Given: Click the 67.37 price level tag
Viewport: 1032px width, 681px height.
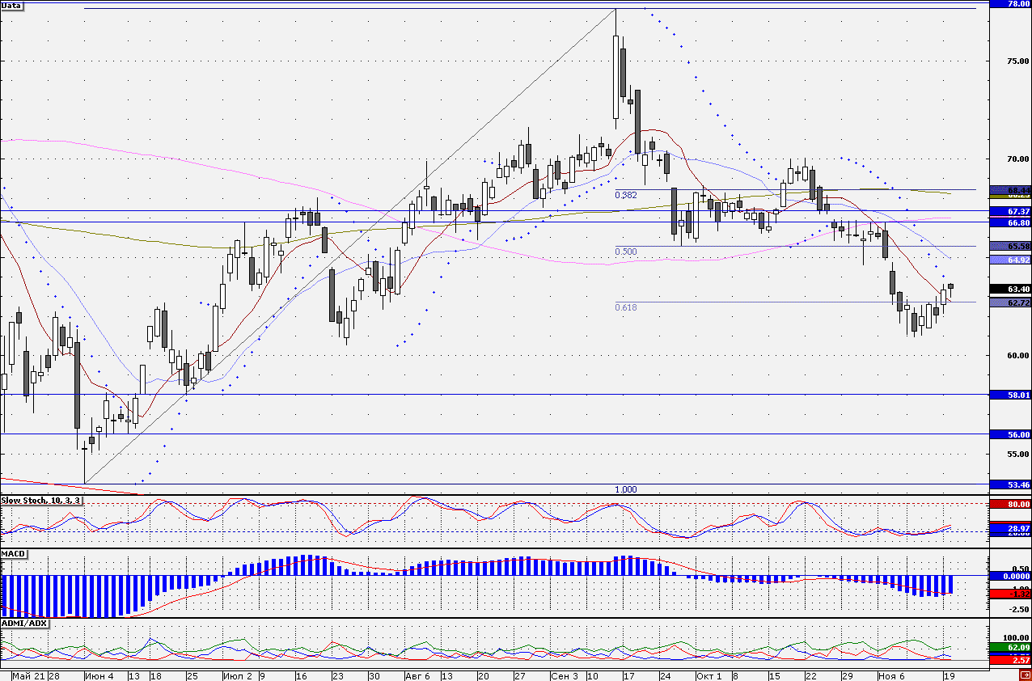Looking at the screenshot, I should [1010, 210].
